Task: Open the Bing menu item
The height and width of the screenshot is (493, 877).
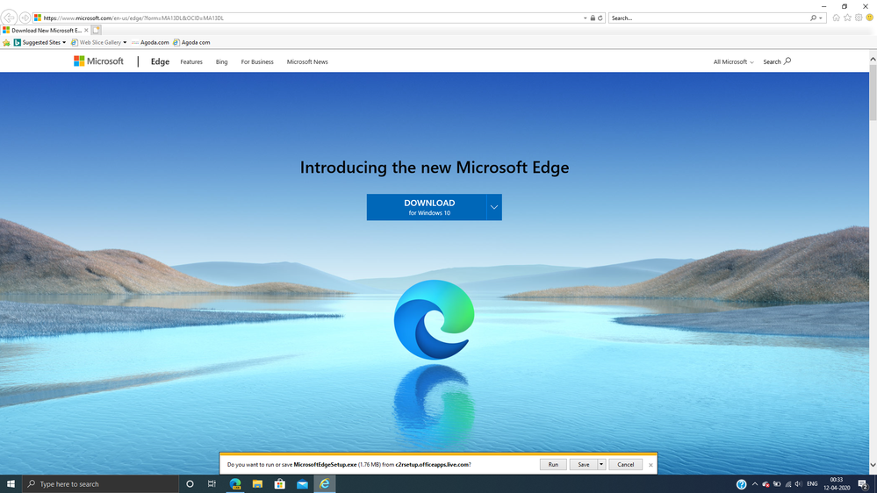Action: pos(221,62)
